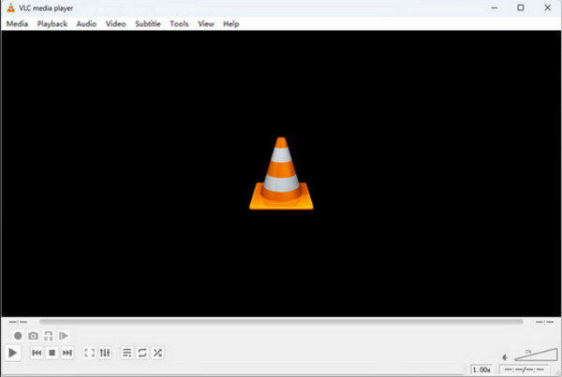Click the 1.00x playback speed indicator
562x377 pixels.
481,370
